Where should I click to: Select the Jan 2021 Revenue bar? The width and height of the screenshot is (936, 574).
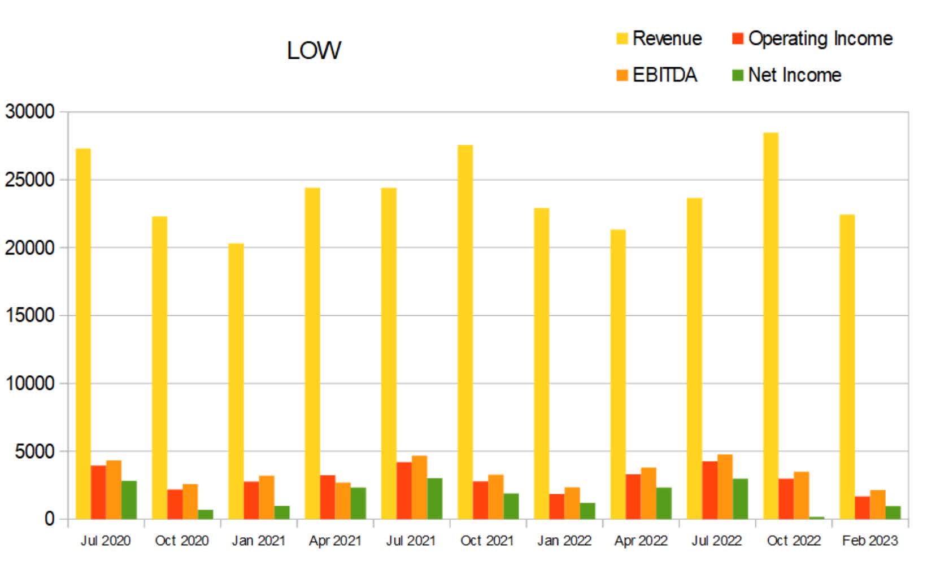coord(236,381)
